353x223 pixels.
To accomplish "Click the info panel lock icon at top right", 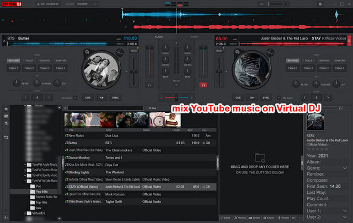I will tap(340, 108).
